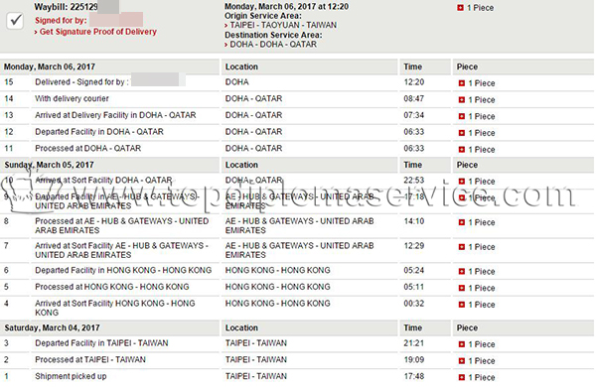Click the Shipment picked up status text
Screen dimensions: 596x387
(71, 376)
